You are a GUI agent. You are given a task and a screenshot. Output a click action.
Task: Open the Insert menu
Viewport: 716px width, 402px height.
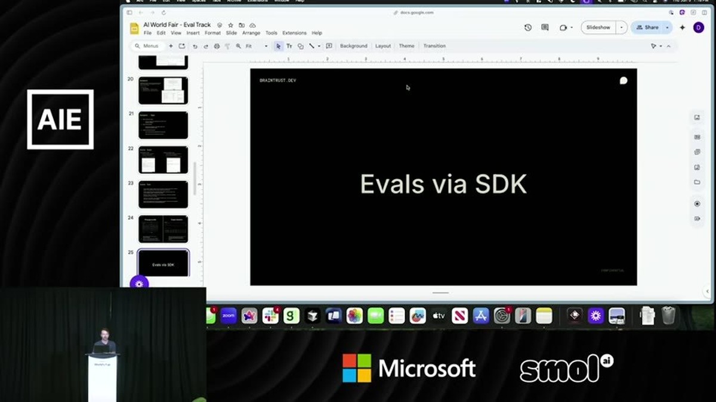[193, 33]
